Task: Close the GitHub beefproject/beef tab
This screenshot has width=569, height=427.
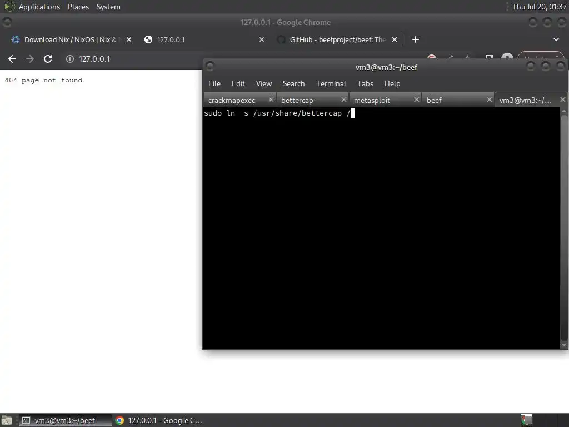Action: pyautogui.click(x=395, y=39)
